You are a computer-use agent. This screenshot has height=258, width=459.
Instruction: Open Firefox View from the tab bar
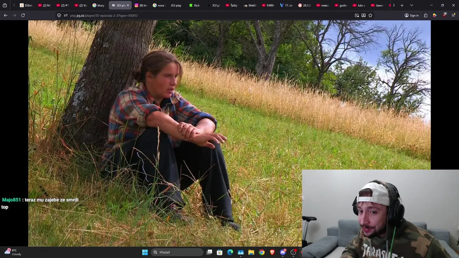(5, 5)
